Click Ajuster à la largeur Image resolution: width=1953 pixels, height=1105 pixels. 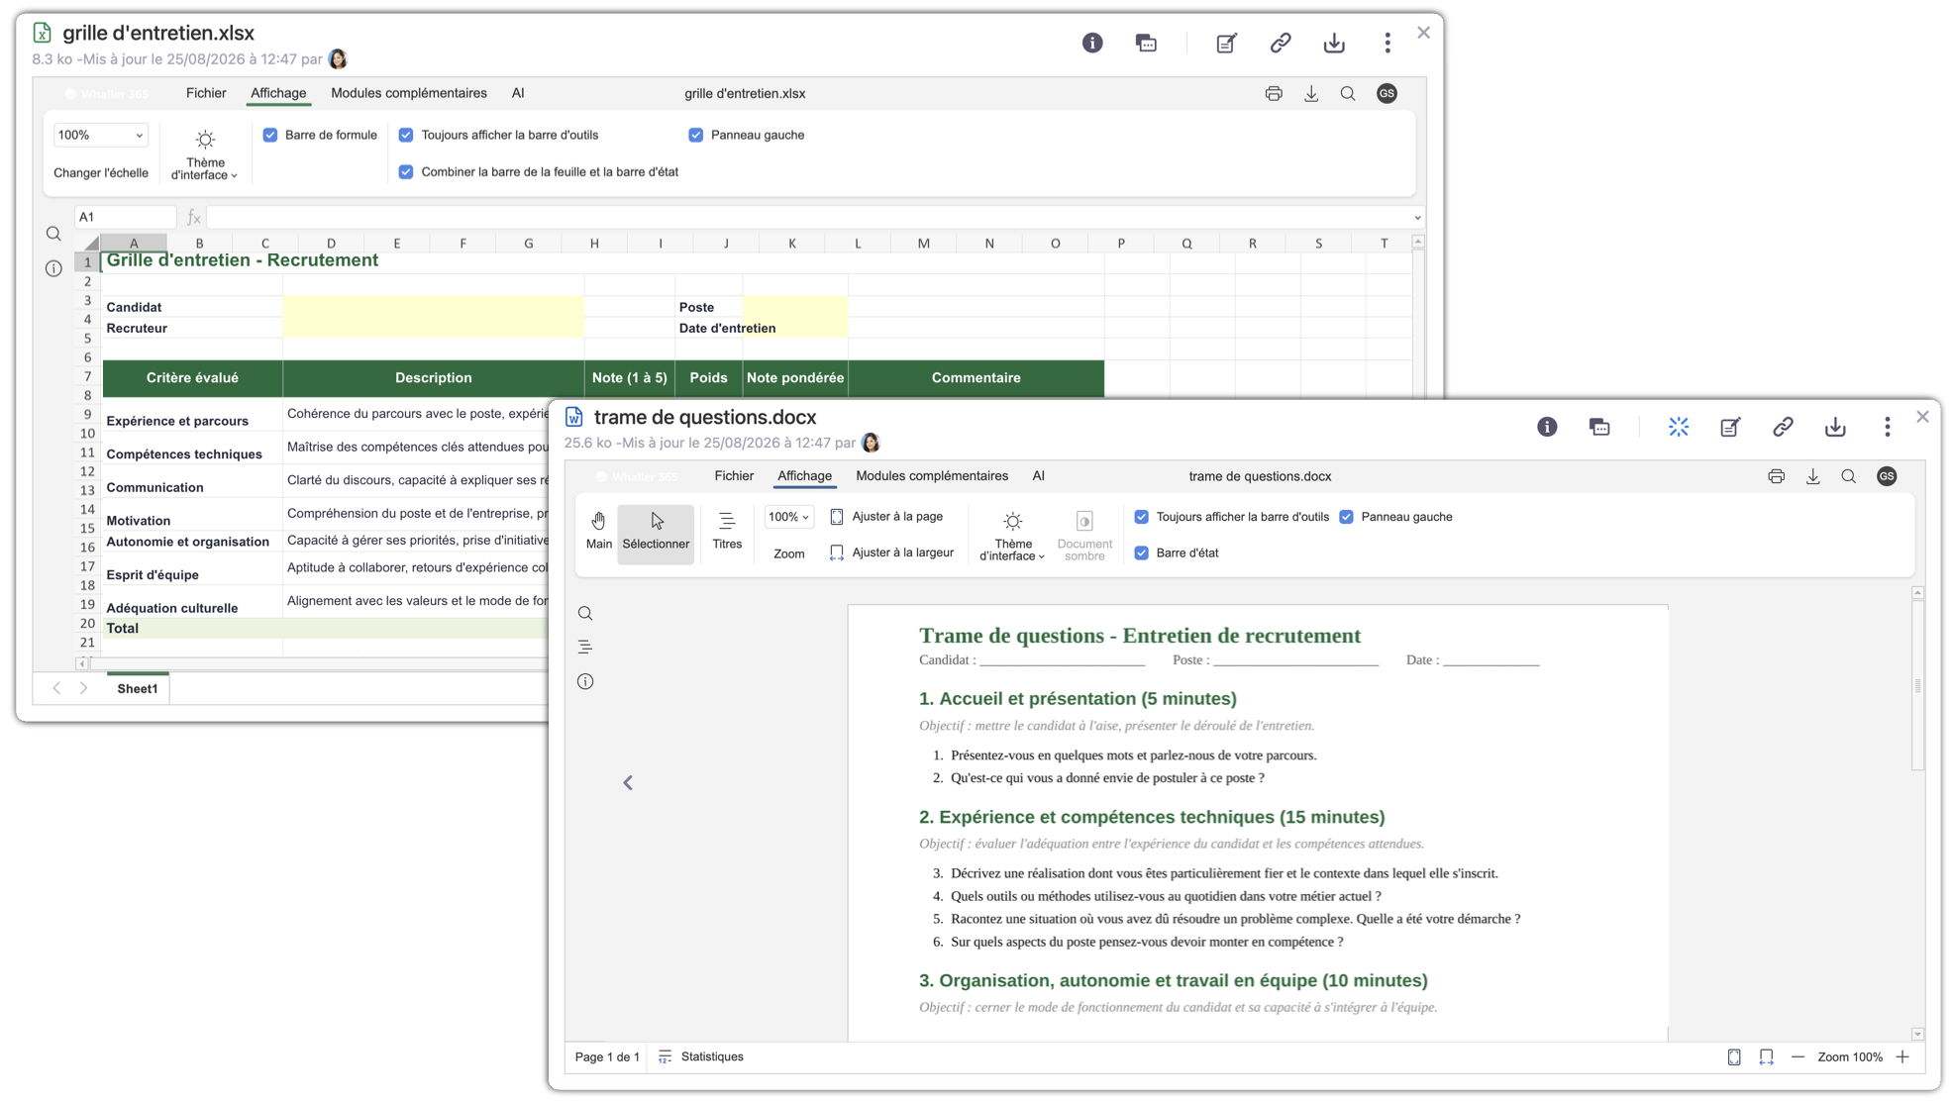[891, 552]
